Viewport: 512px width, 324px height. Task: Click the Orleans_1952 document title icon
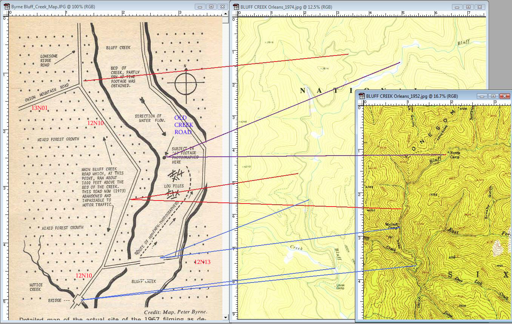point(362,96)
